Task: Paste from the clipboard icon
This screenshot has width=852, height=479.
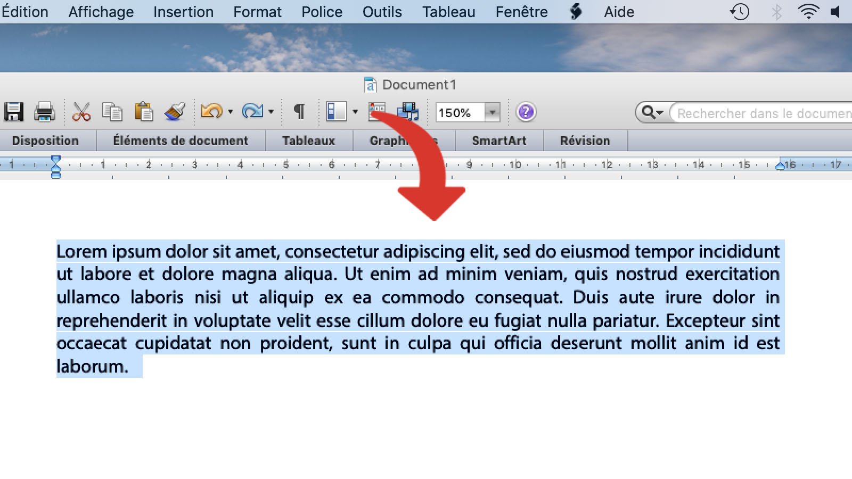Action: [x=144, y=112]
